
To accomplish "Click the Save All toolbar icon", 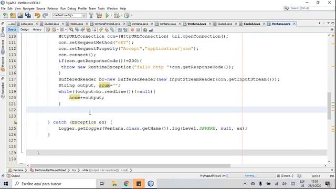I will [28, 15].
